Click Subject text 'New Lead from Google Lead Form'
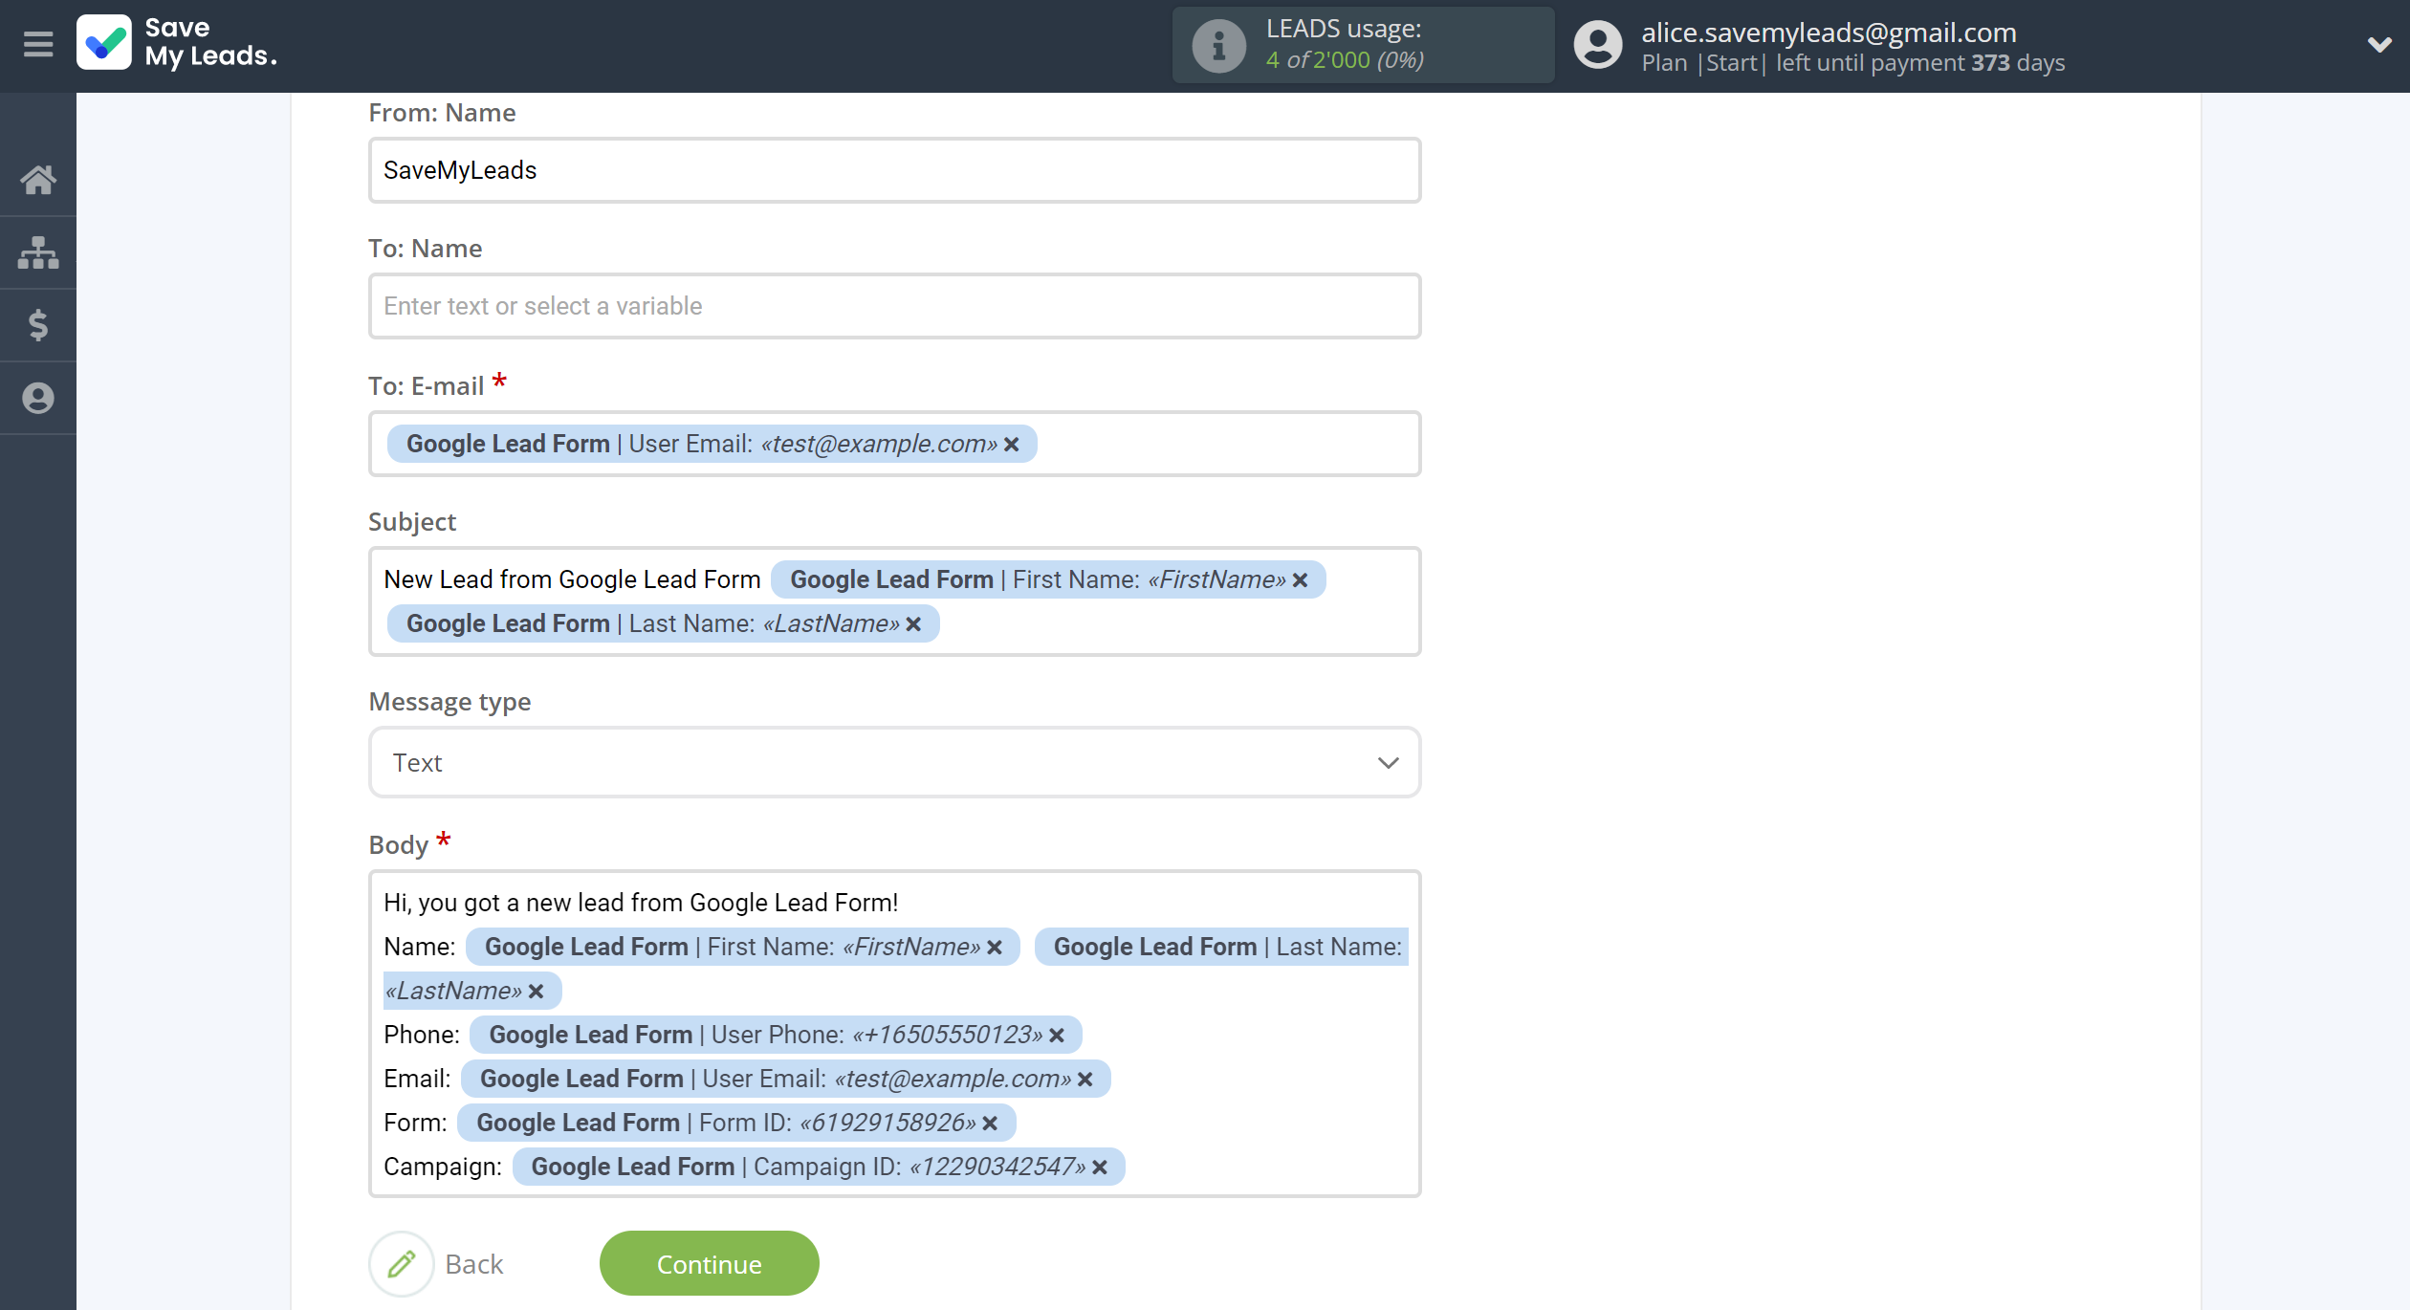 coord(572,579)
